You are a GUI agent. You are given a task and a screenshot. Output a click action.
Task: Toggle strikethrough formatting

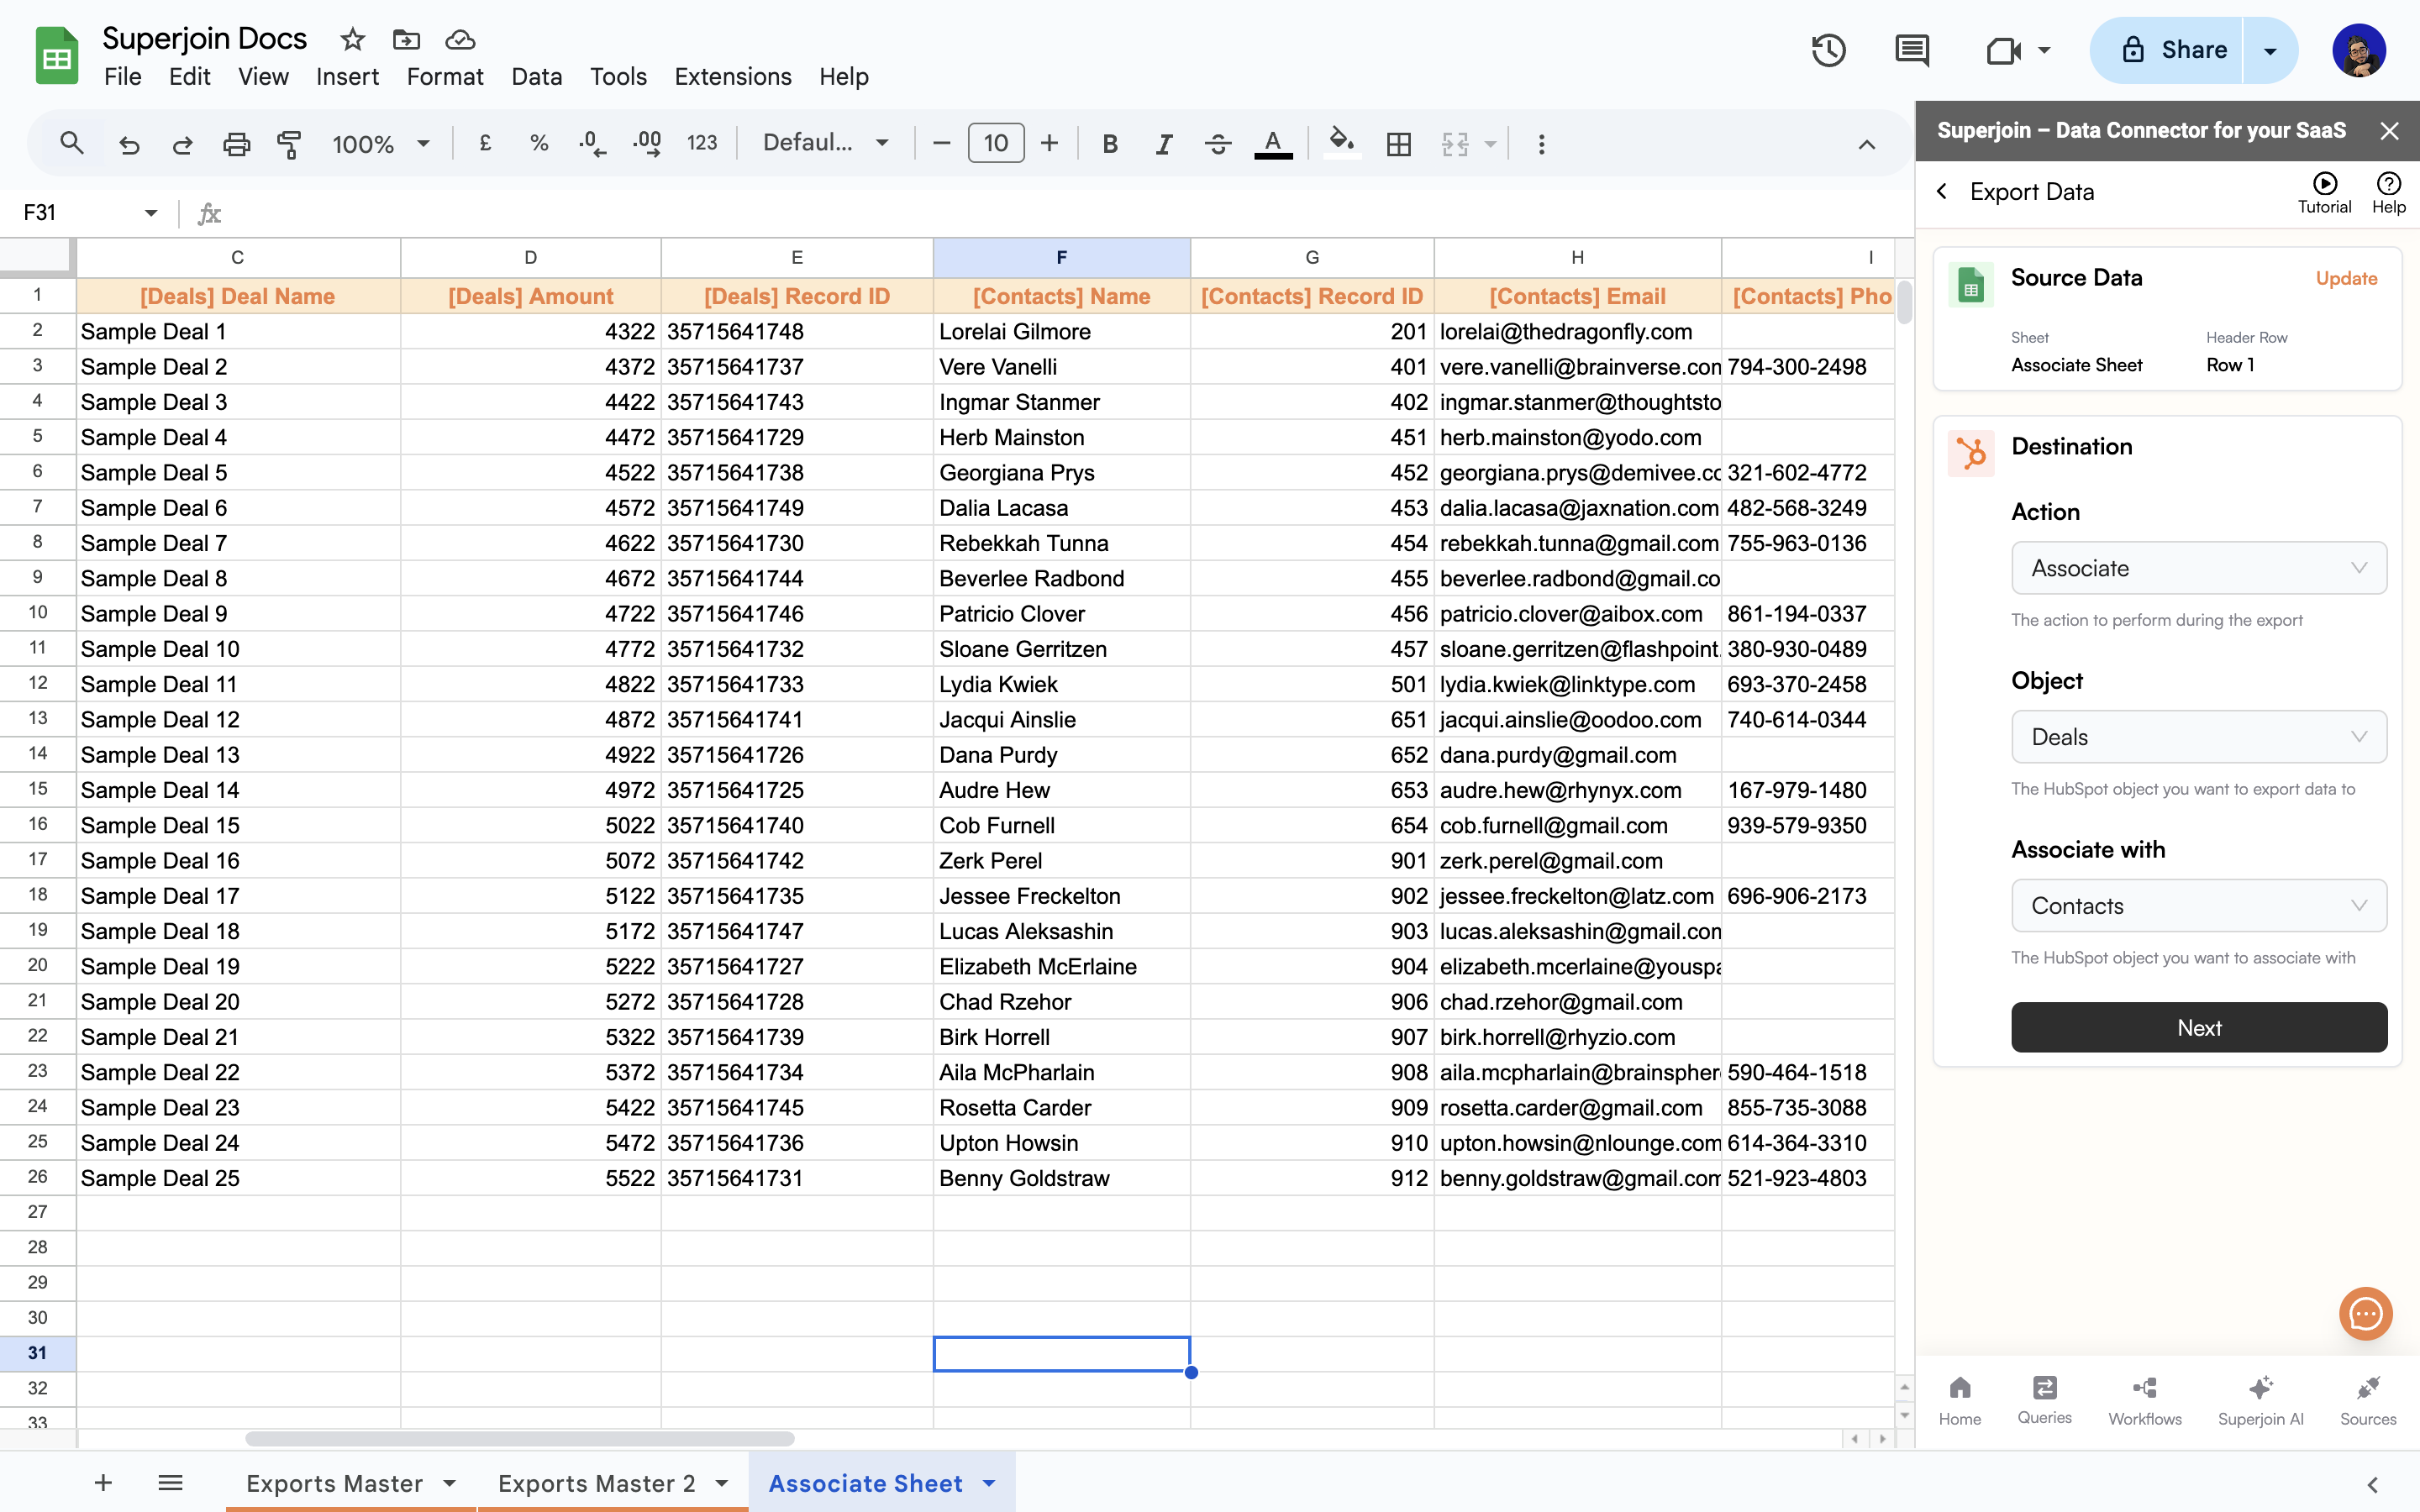tap(1217, 144)
